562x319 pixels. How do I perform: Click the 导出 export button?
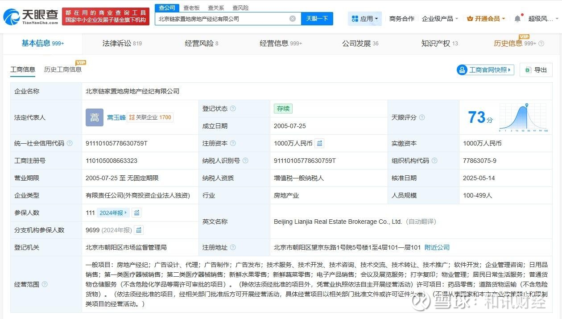pos(536,70)
